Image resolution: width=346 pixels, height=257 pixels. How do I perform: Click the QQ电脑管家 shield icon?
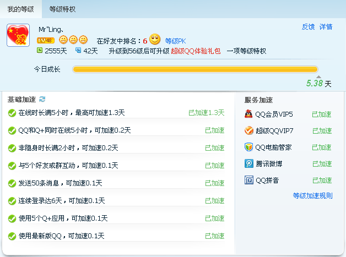click(248, 147)
